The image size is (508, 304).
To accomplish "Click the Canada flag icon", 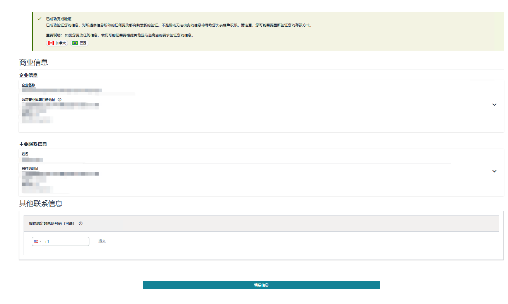I will pos(51,43).
